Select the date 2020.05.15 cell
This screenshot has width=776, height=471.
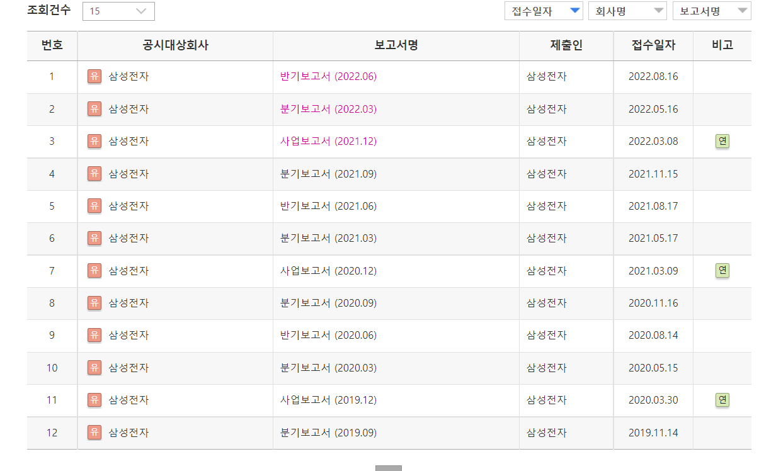653,368
